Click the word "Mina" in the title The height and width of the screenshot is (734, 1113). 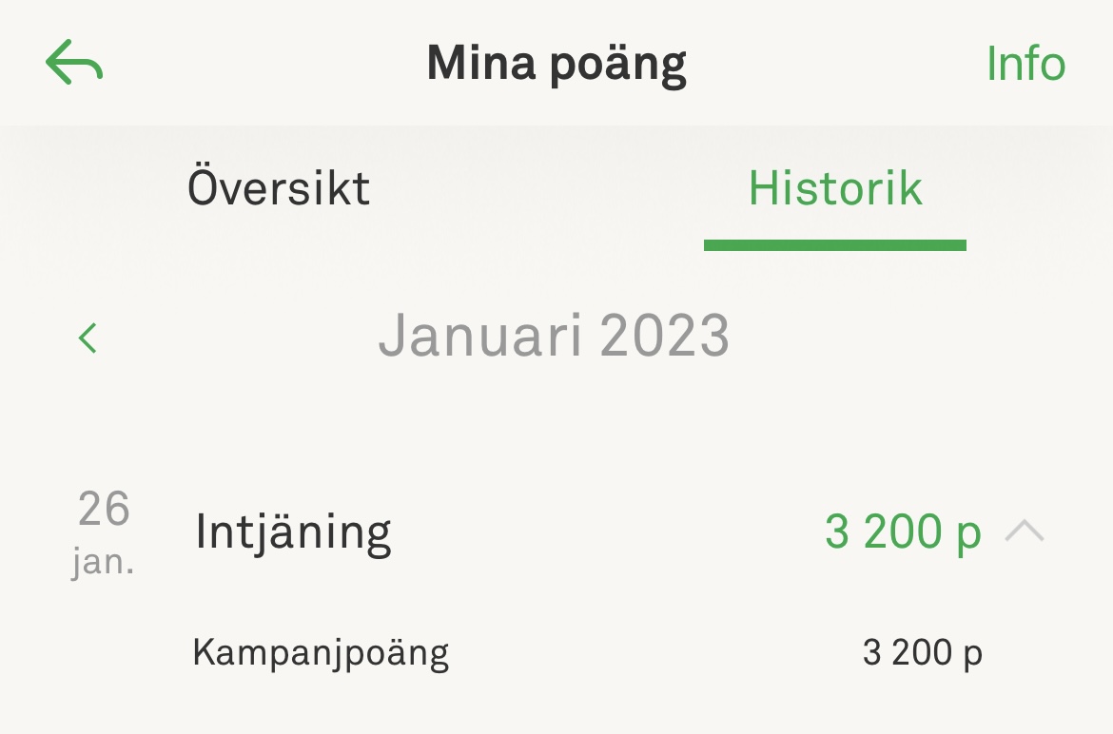click(481, 64)
